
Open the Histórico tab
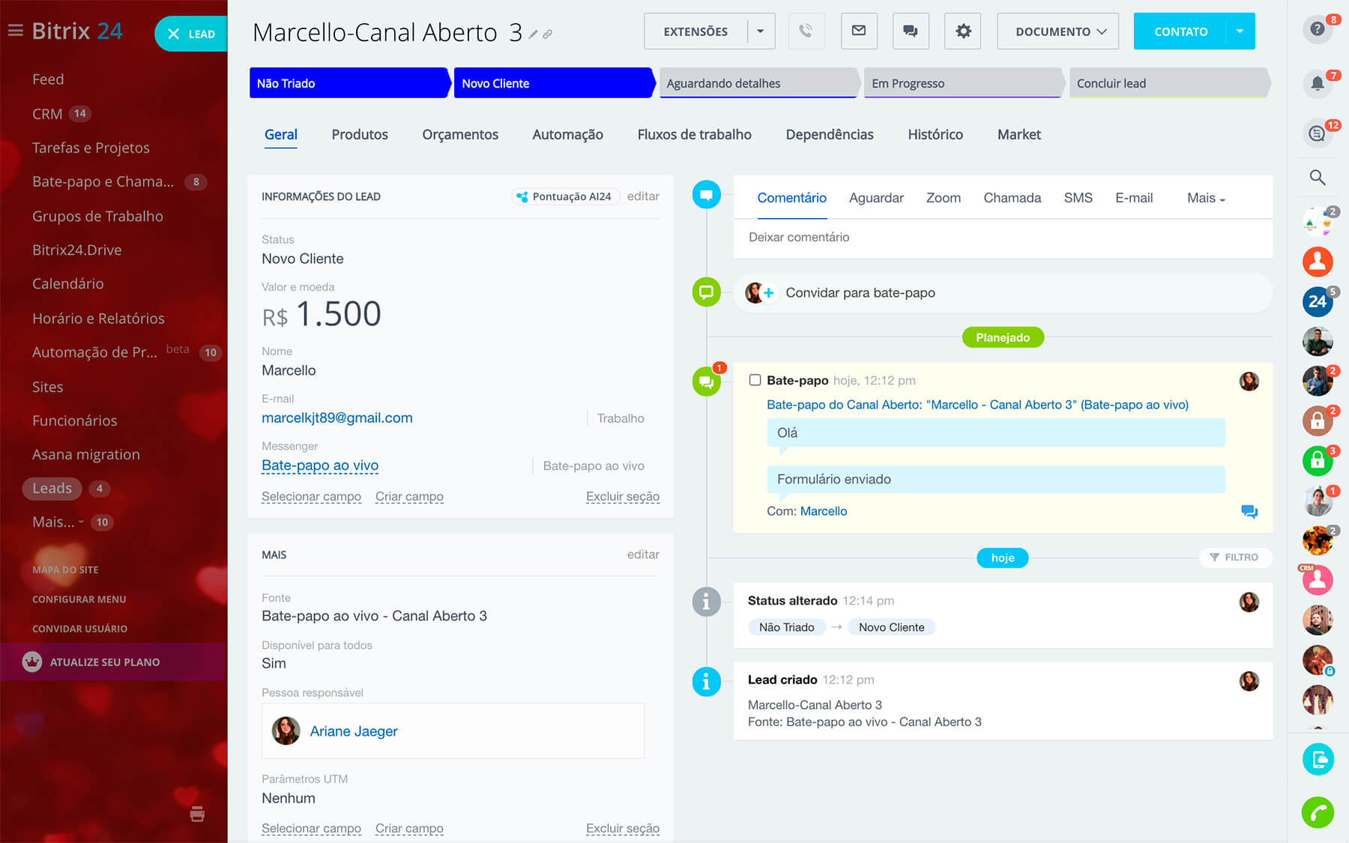click(x=935, y=135)
